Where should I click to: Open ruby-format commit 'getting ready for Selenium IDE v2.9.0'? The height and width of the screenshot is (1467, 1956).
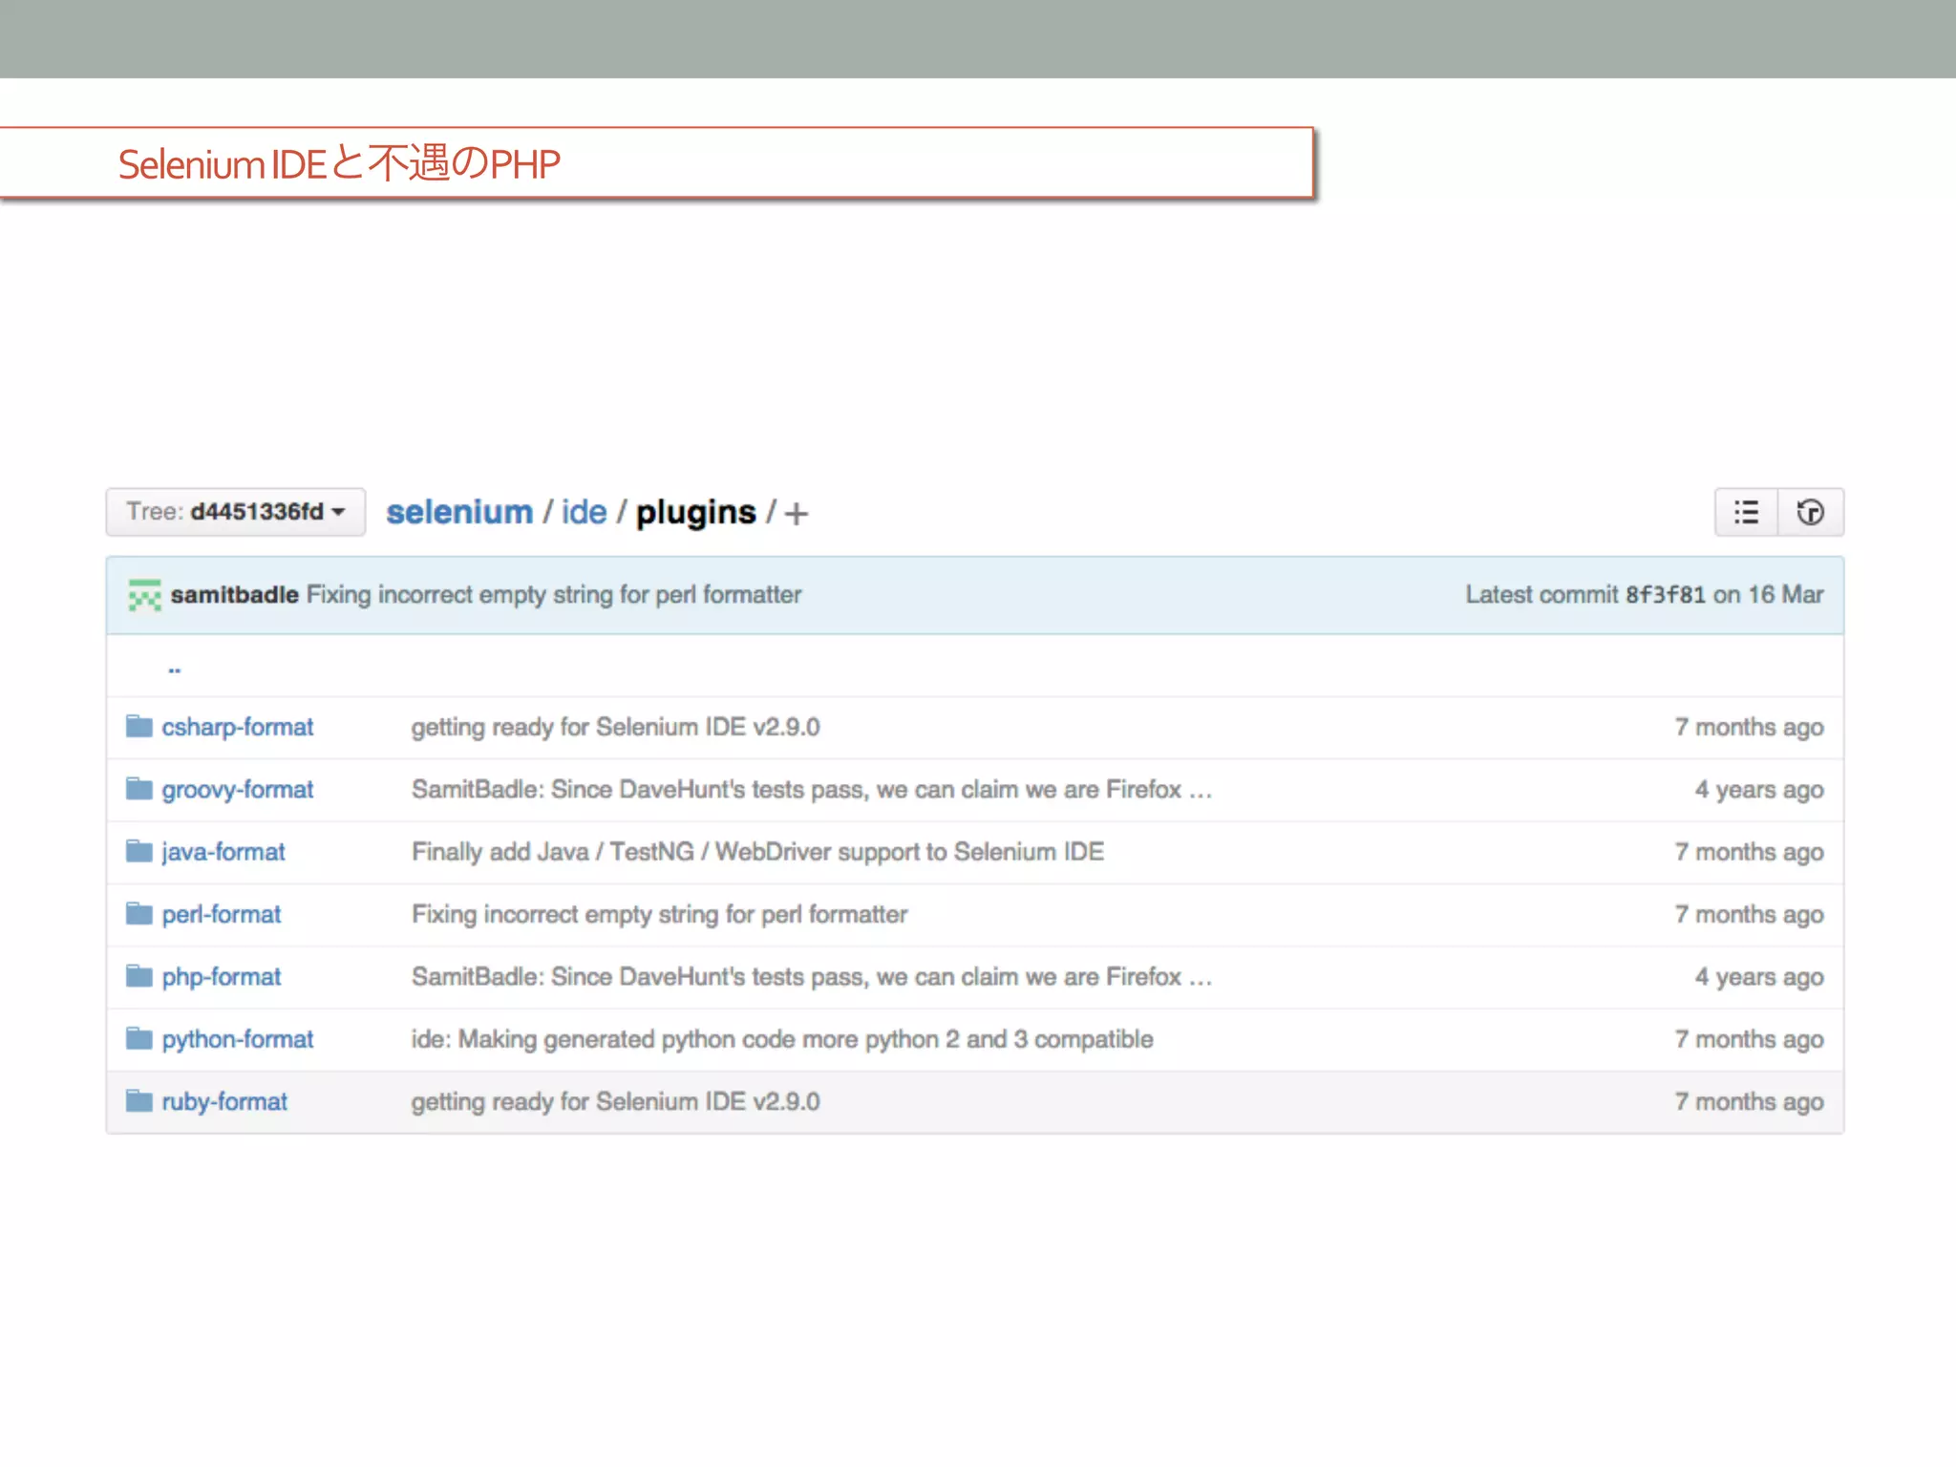[x=615, y=1101]
